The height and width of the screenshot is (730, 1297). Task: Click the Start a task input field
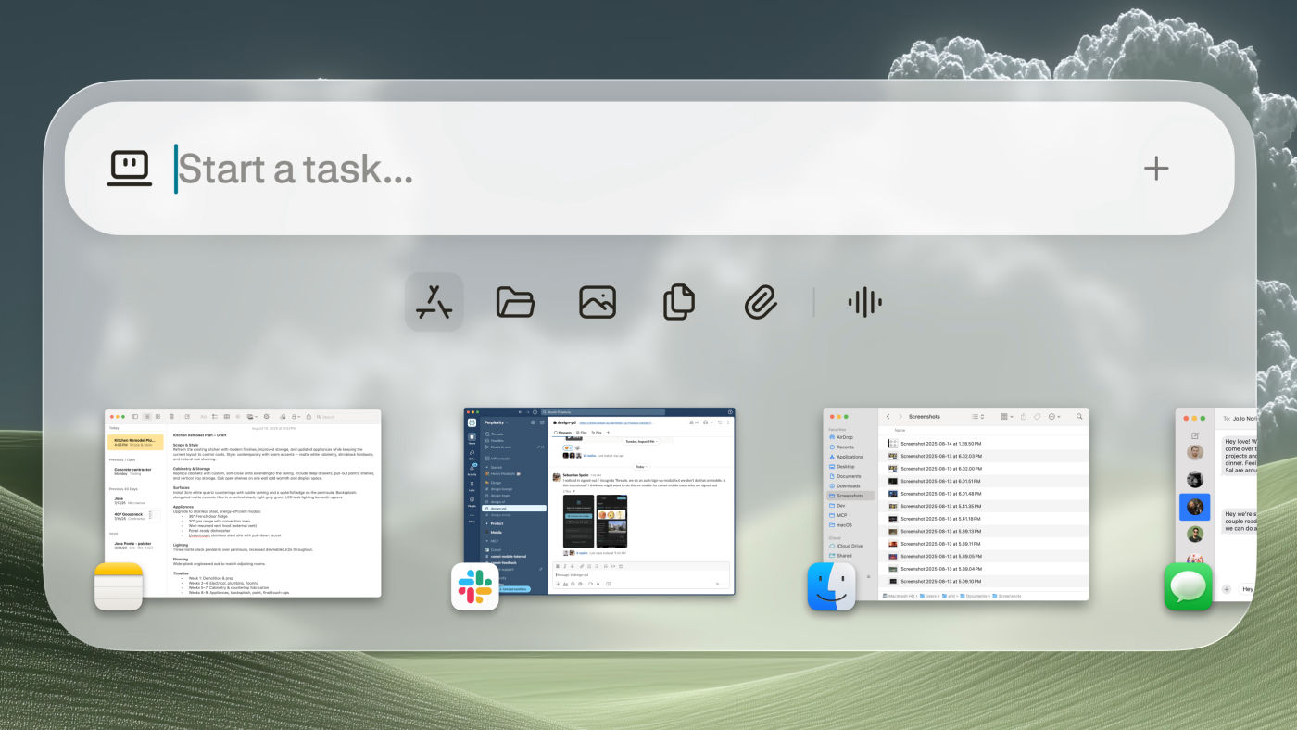point(648,169)
